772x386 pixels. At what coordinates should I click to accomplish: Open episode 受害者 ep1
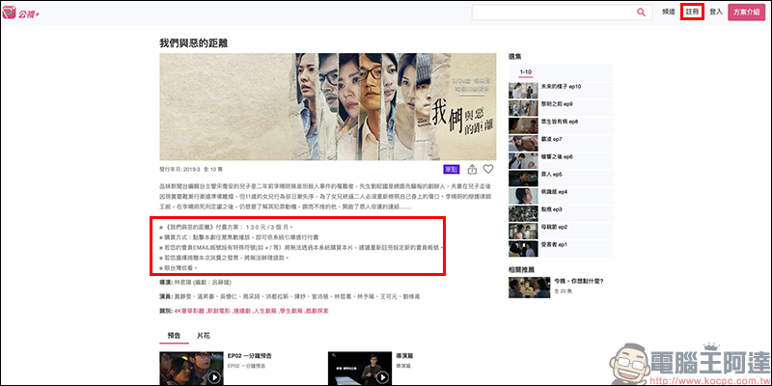point(561,249)
